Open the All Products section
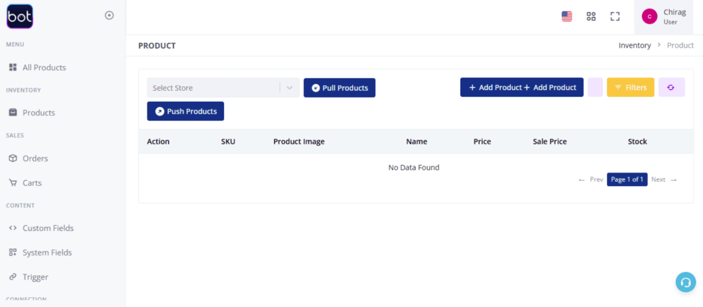Viewport: 703px width, 307px height. 44,67
